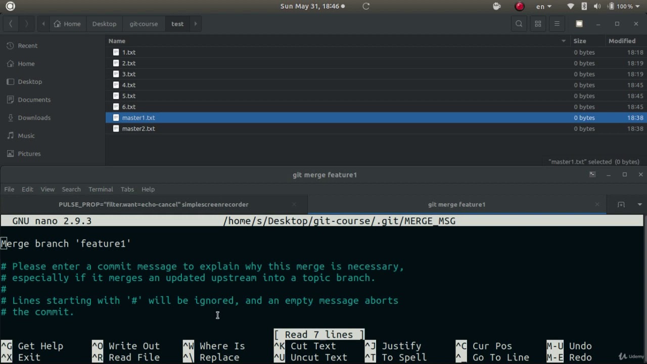
Task: Open the terminal File menu
Action: click(9, 189)
